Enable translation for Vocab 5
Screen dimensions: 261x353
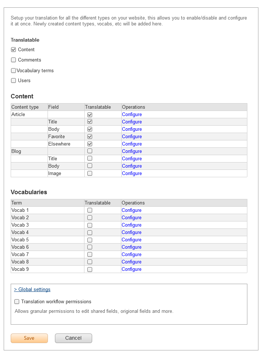coord(90,240)
